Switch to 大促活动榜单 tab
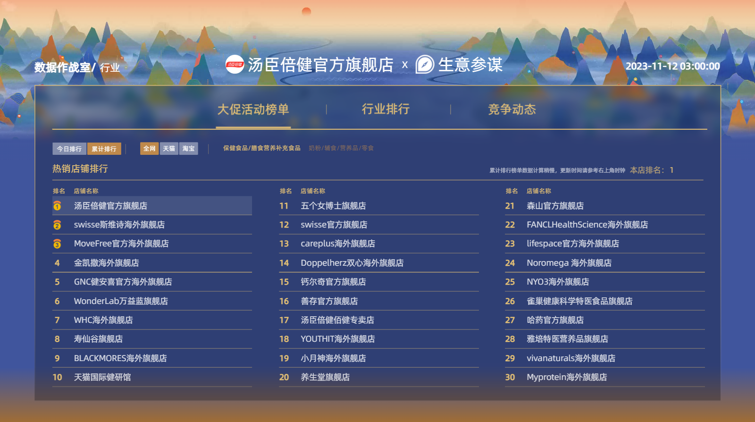Image resolution: width=755 pixels, height=422 pixels. 253,110
